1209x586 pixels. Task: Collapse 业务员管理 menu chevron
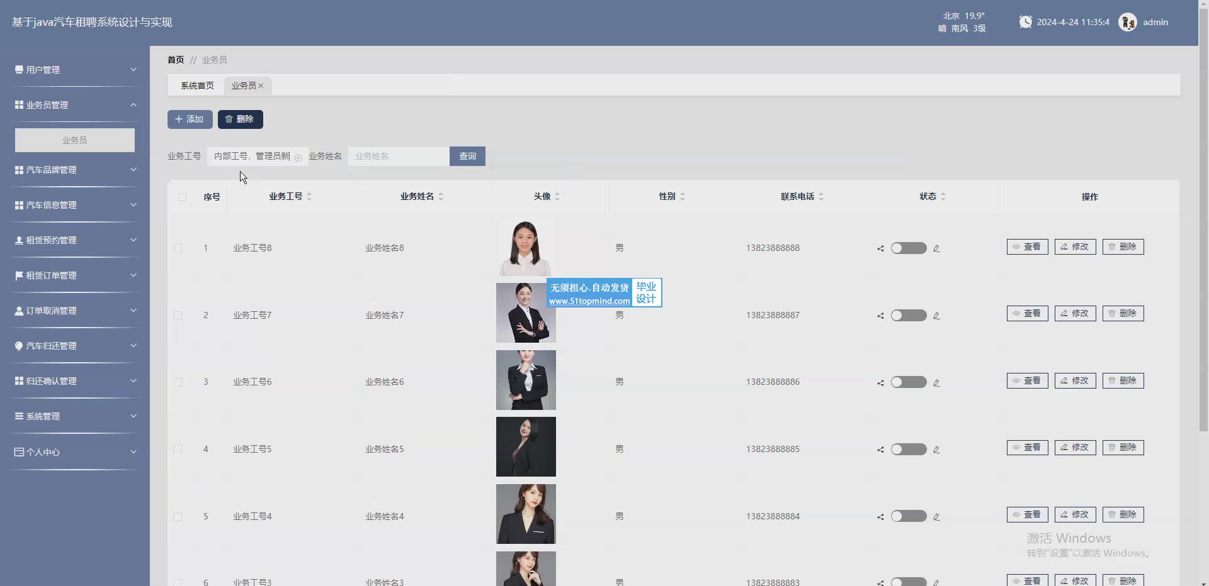[x=133, y=104]
